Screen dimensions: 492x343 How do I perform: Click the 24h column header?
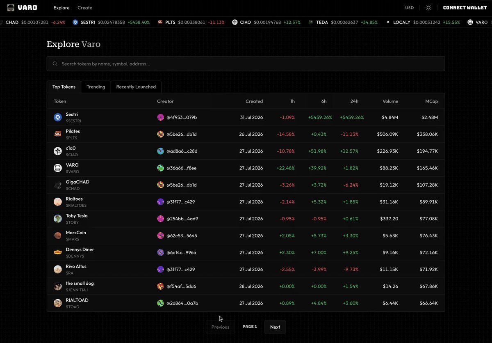point(354,101)
